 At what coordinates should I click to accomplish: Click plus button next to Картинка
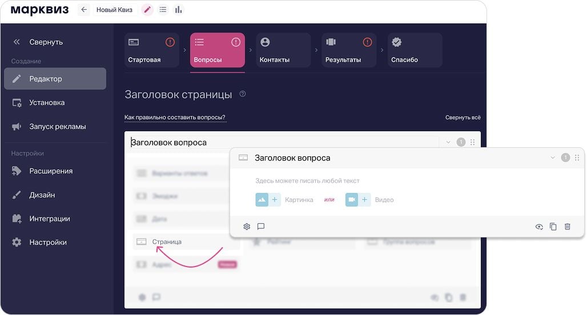(275, 200)
